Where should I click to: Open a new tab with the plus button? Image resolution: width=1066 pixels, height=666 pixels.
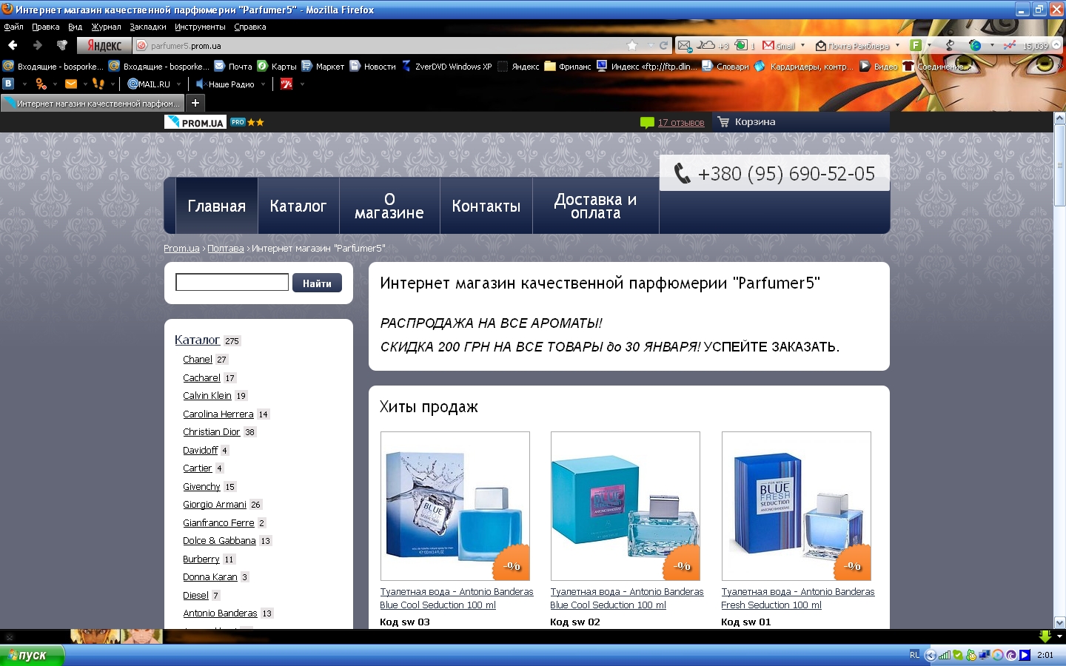pyautogui.click(x=195, y=103)
